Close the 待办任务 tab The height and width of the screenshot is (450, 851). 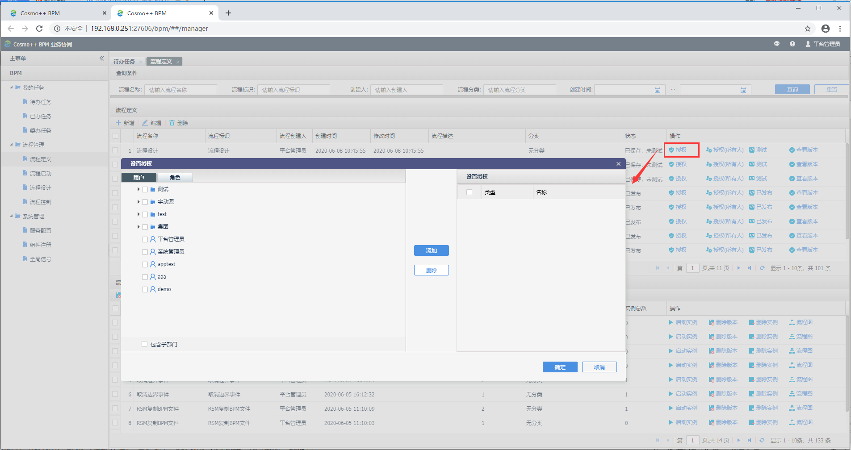[140, 62]
